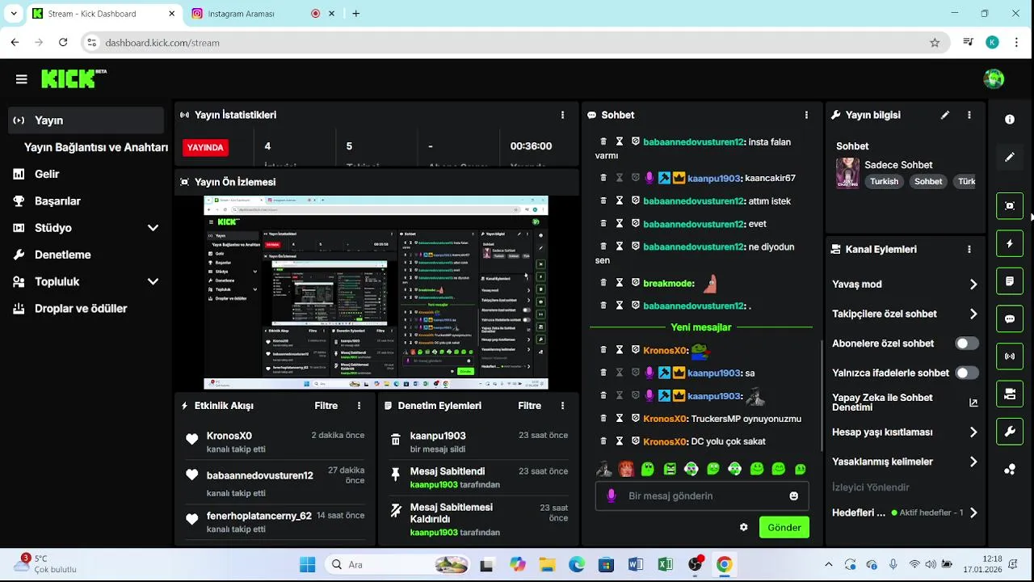The height and width of the screenshot is (582, 1034).
Task: Open Etkinlik Akışı three-dot menu
Action: (x=359, y=406)
